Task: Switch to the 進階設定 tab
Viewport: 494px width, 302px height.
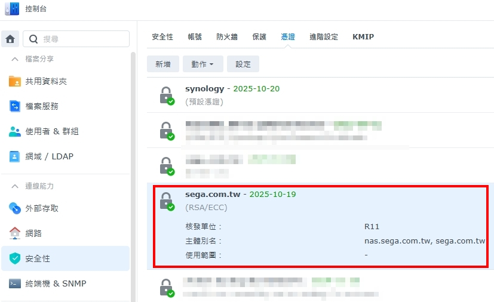Action: (324, 37)
